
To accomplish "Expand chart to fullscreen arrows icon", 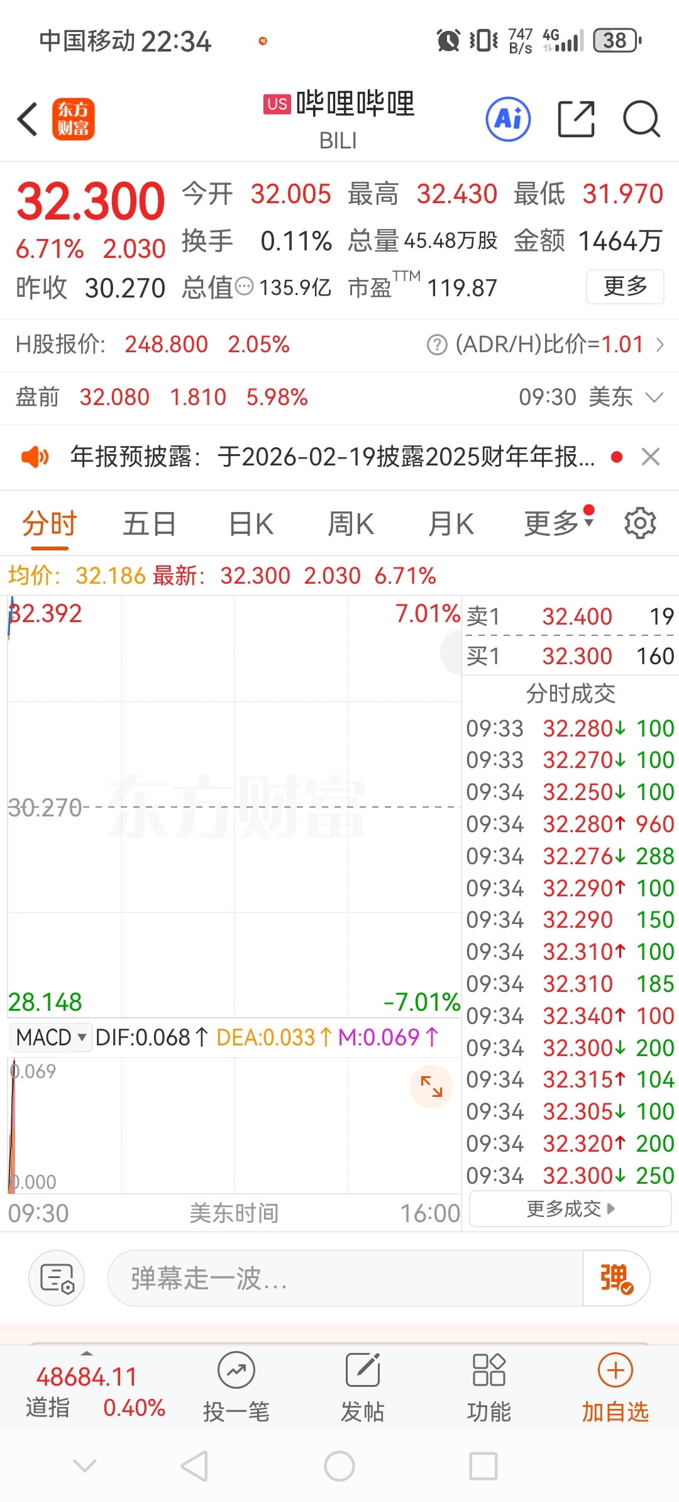I will point(431,1086).
